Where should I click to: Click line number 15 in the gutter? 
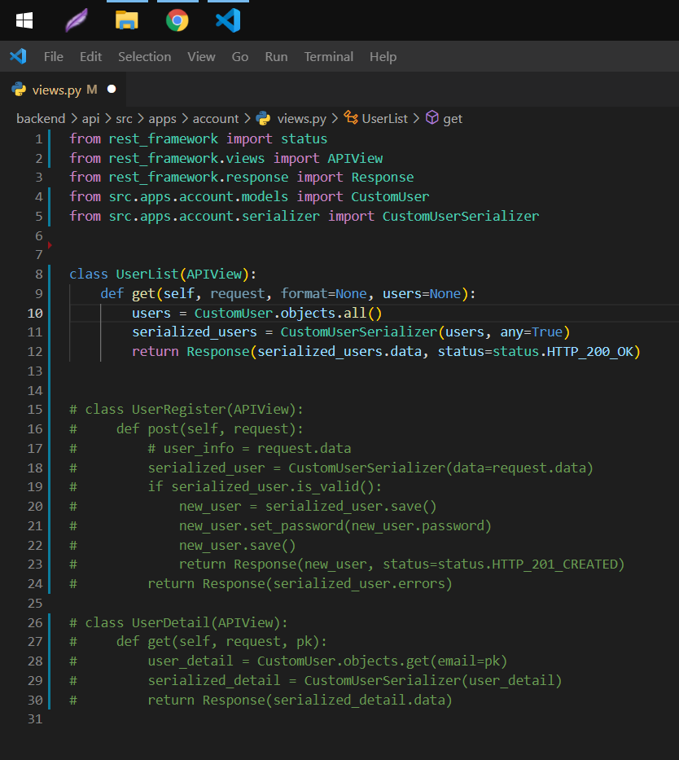pyautogui.click(x=35, y=409)
